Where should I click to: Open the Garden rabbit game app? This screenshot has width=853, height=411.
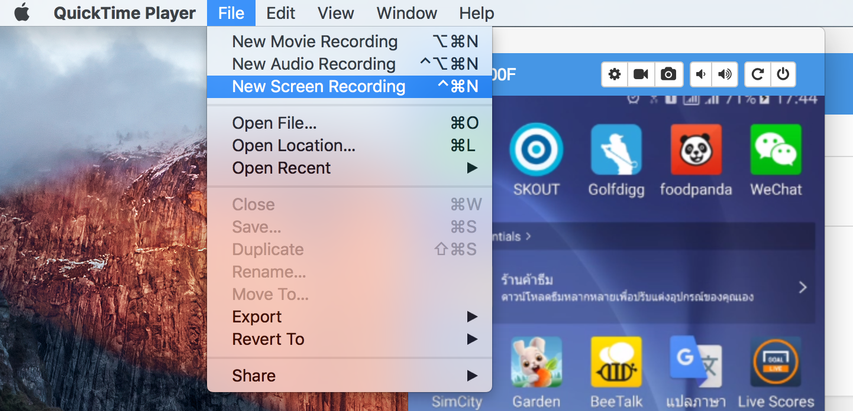click(537, 372)
